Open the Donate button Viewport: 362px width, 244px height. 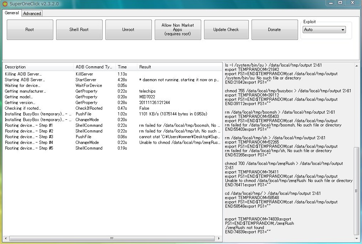(274, 30)
